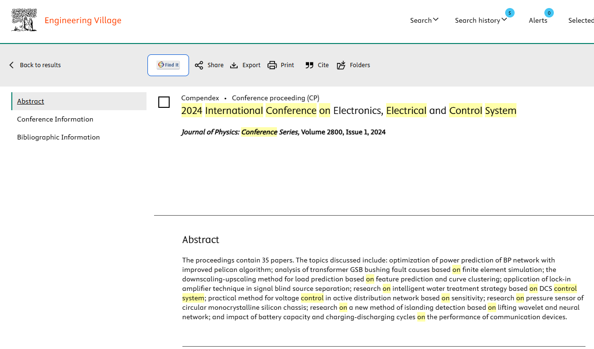594x349 pixels.
Task: Expand the Search dropdown menu
Action: (424, 20)
